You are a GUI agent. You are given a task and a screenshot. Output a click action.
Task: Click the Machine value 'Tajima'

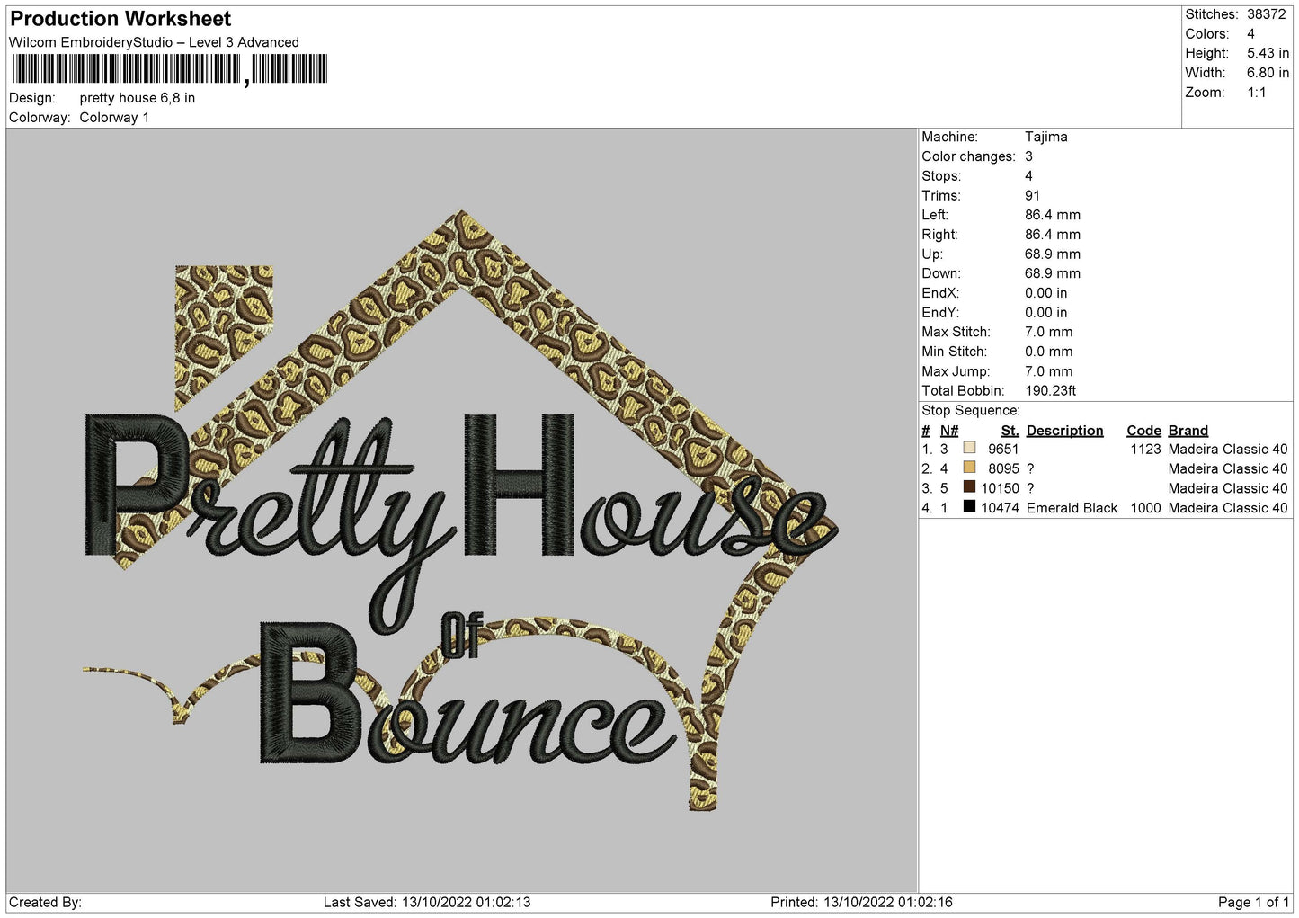(1046, 137)
